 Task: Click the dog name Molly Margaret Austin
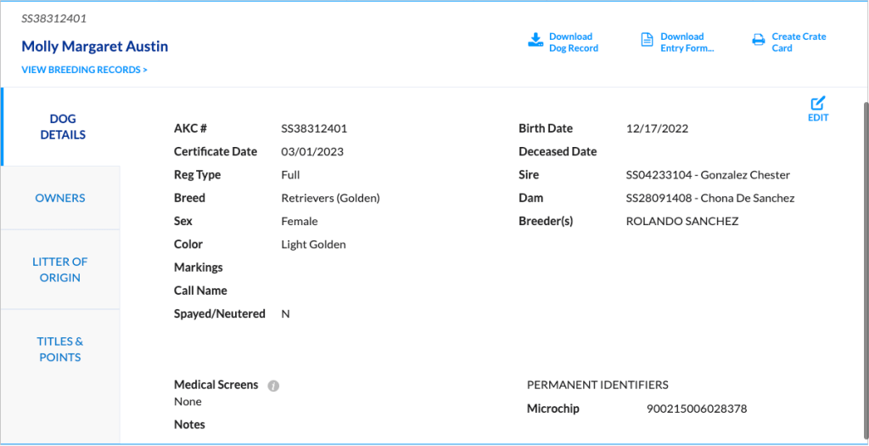[x=95, y=47]
